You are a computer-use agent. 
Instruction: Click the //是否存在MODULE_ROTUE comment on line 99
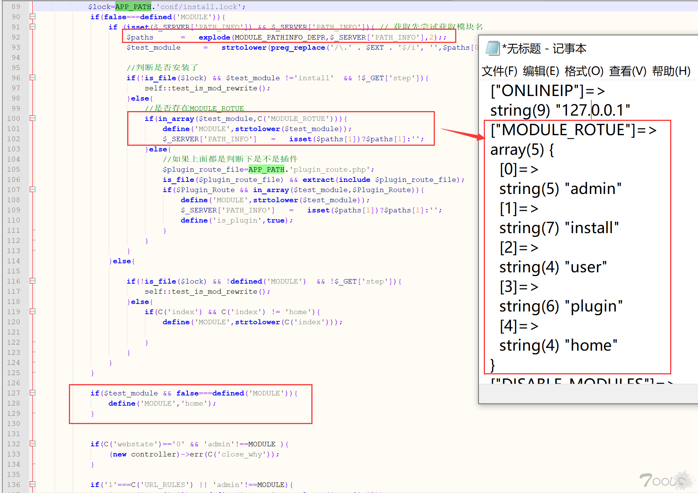click(194, 108)
